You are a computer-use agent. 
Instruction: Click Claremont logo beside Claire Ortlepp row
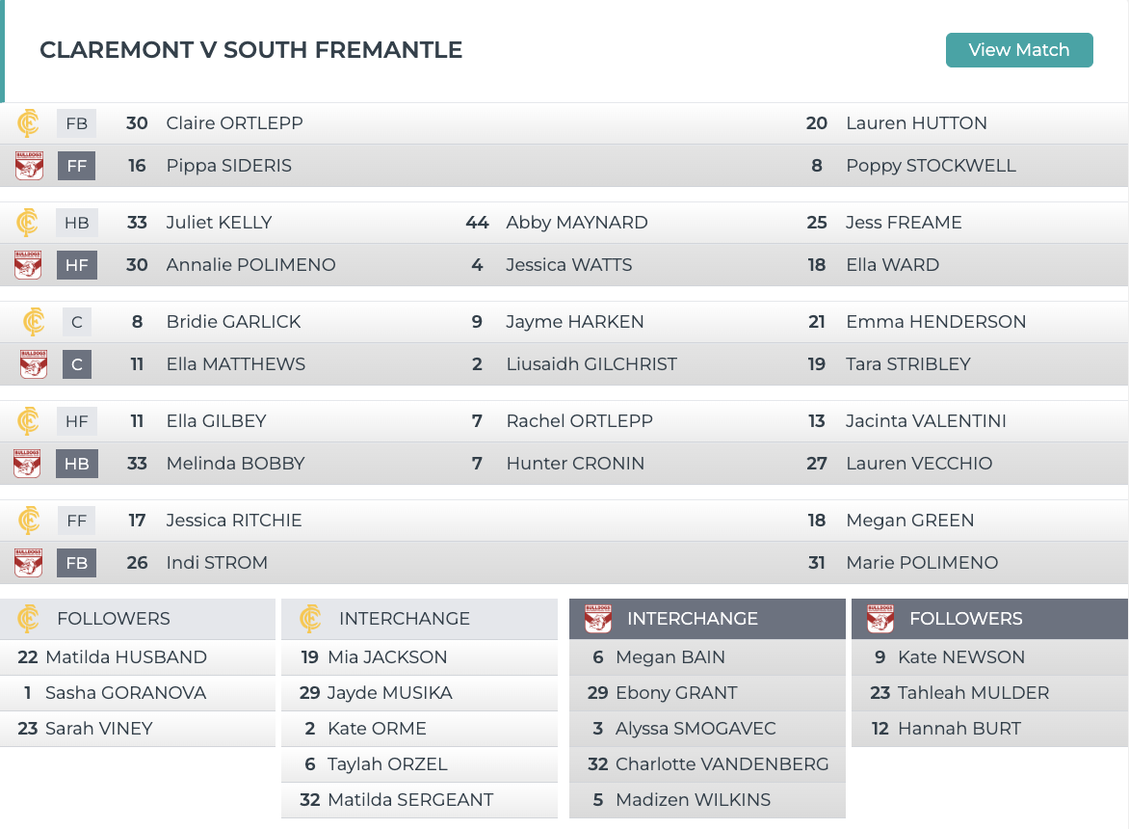click(x=29, y=123)
